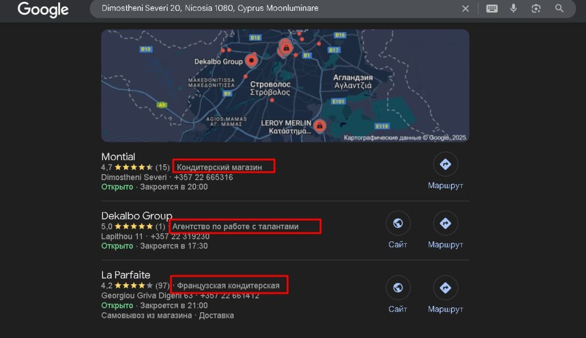
Task: Click the Открыто status for Montial
Action: [x=117, y=186]
